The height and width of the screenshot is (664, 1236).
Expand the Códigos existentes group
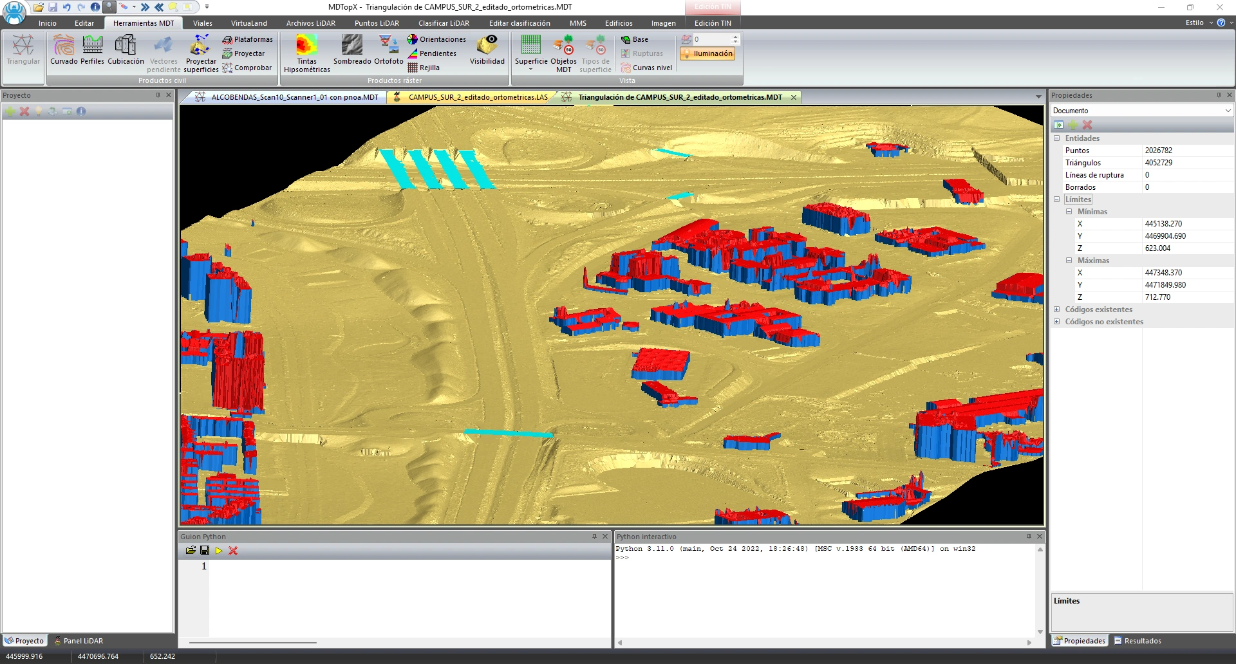[1056, 309]
